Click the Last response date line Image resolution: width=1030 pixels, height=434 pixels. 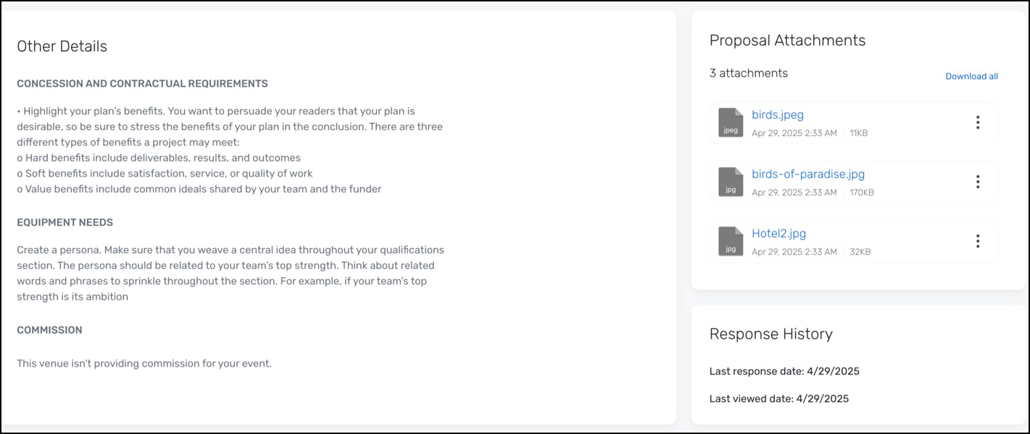pos(785,372)
